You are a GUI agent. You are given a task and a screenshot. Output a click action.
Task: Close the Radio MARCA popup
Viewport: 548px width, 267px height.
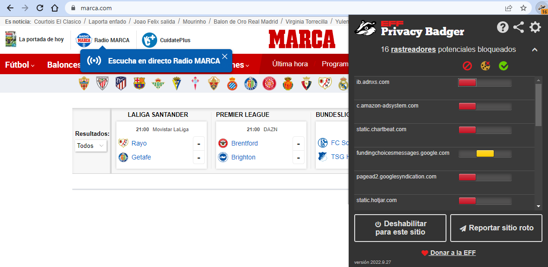[x=225, y=57]
